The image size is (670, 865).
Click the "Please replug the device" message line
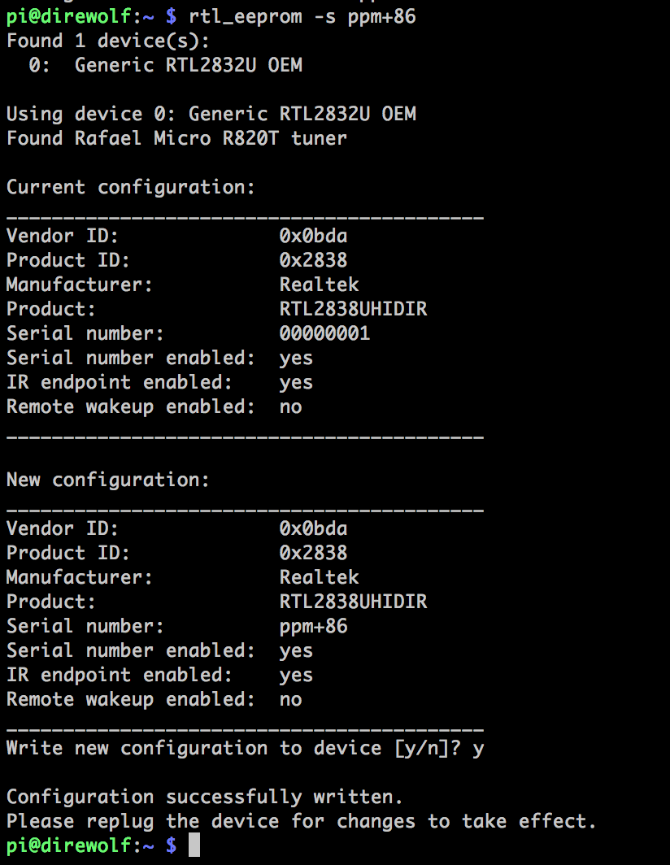pos(301,821)
